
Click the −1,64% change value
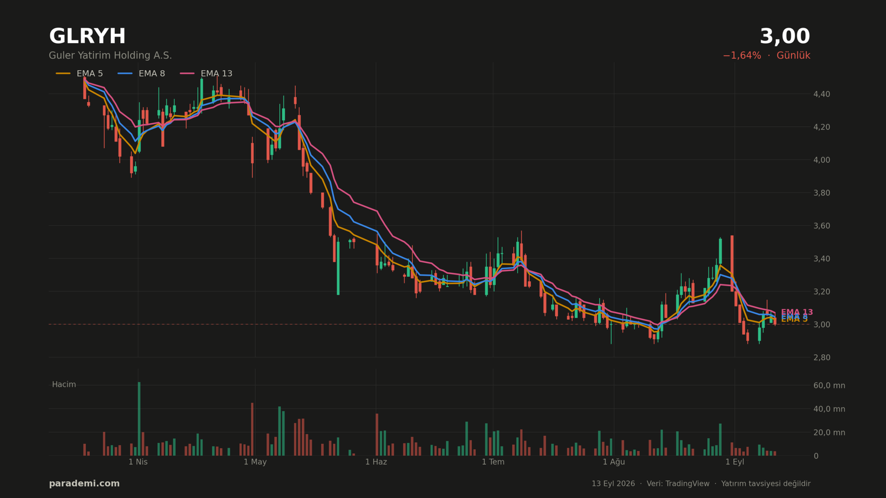coord(741,55)
